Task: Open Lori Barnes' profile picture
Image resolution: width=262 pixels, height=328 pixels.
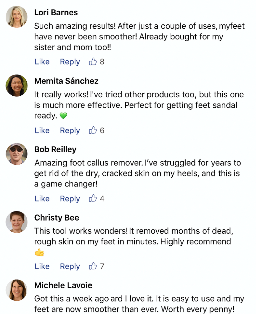Action: 17,17
